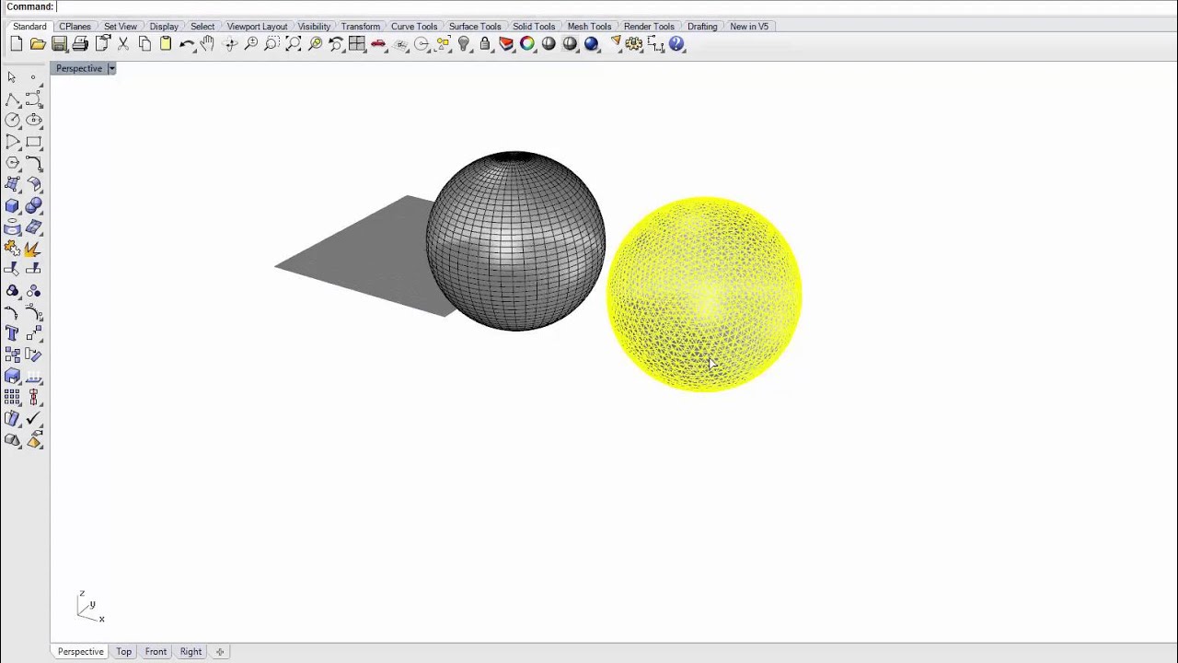
Task: Select the Polygon tool in sidebar
Action: (x=12, y=163)
